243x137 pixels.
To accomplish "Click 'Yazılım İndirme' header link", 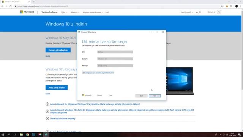I will coord(49,12).
